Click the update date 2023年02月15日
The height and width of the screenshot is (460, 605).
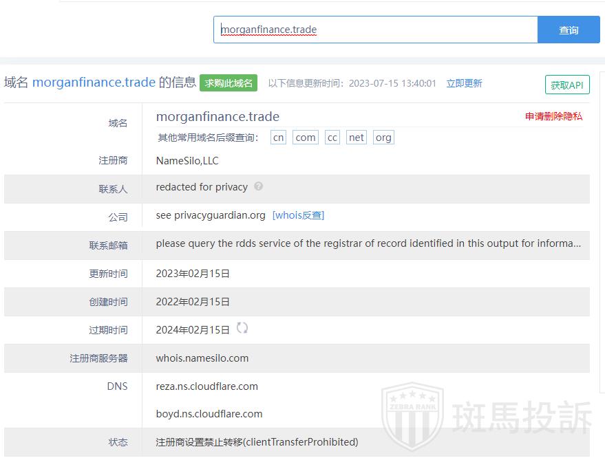193,274
